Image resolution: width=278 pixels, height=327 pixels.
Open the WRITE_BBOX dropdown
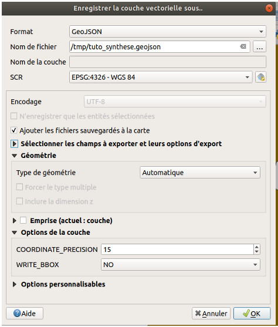click(181, 264)
